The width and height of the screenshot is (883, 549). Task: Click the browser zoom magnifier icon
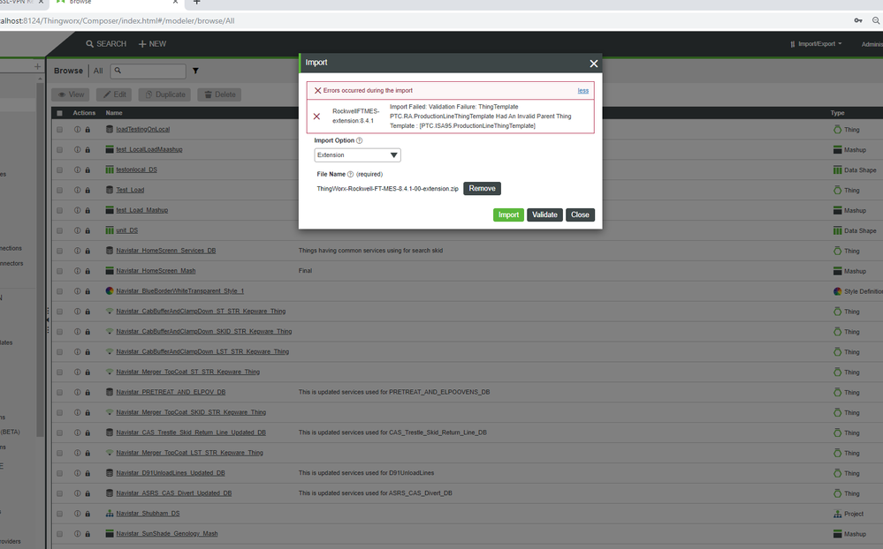pos(876,21)
